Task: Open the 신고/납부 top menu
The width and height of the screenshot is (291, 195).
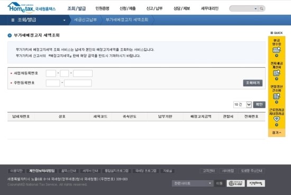Action: [x=154, y=8]
